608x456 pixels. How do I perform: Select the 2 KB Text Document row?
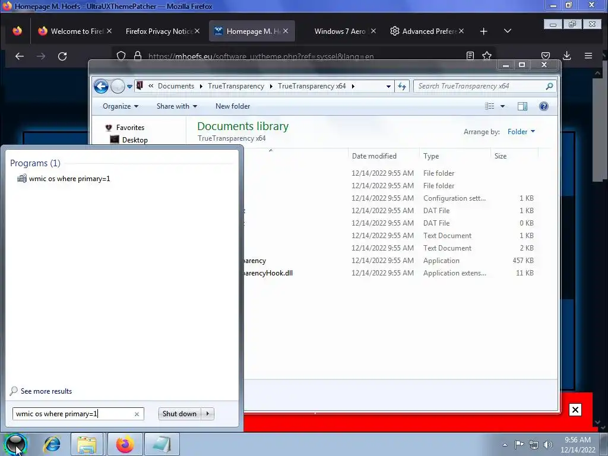pyautogui.click(x=391, y=248)
